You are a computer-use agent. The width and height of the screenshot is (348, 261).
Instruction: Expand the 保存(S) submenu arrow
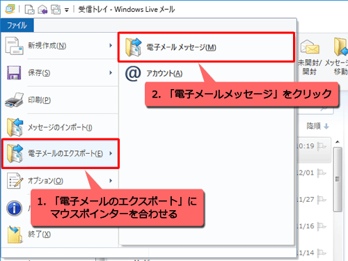(111, 72)
